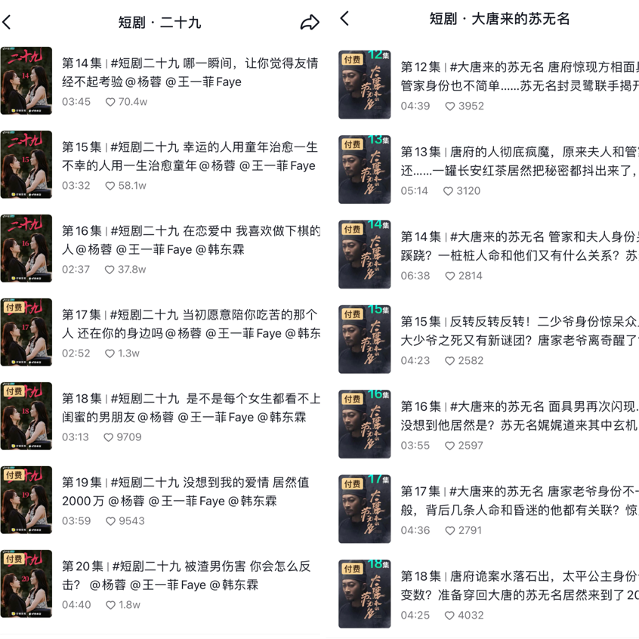Open 二十九 episode 20 thumbnail
Image resolution: width=639 pixels, height=639 pixels.
point(26,584)
